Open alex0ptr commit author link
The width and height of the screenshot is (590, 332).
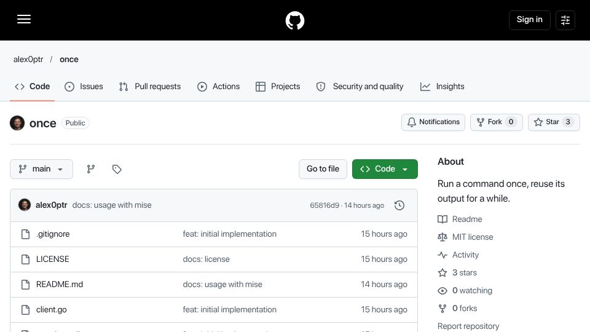pyautogui.click(x=51, y=205)
